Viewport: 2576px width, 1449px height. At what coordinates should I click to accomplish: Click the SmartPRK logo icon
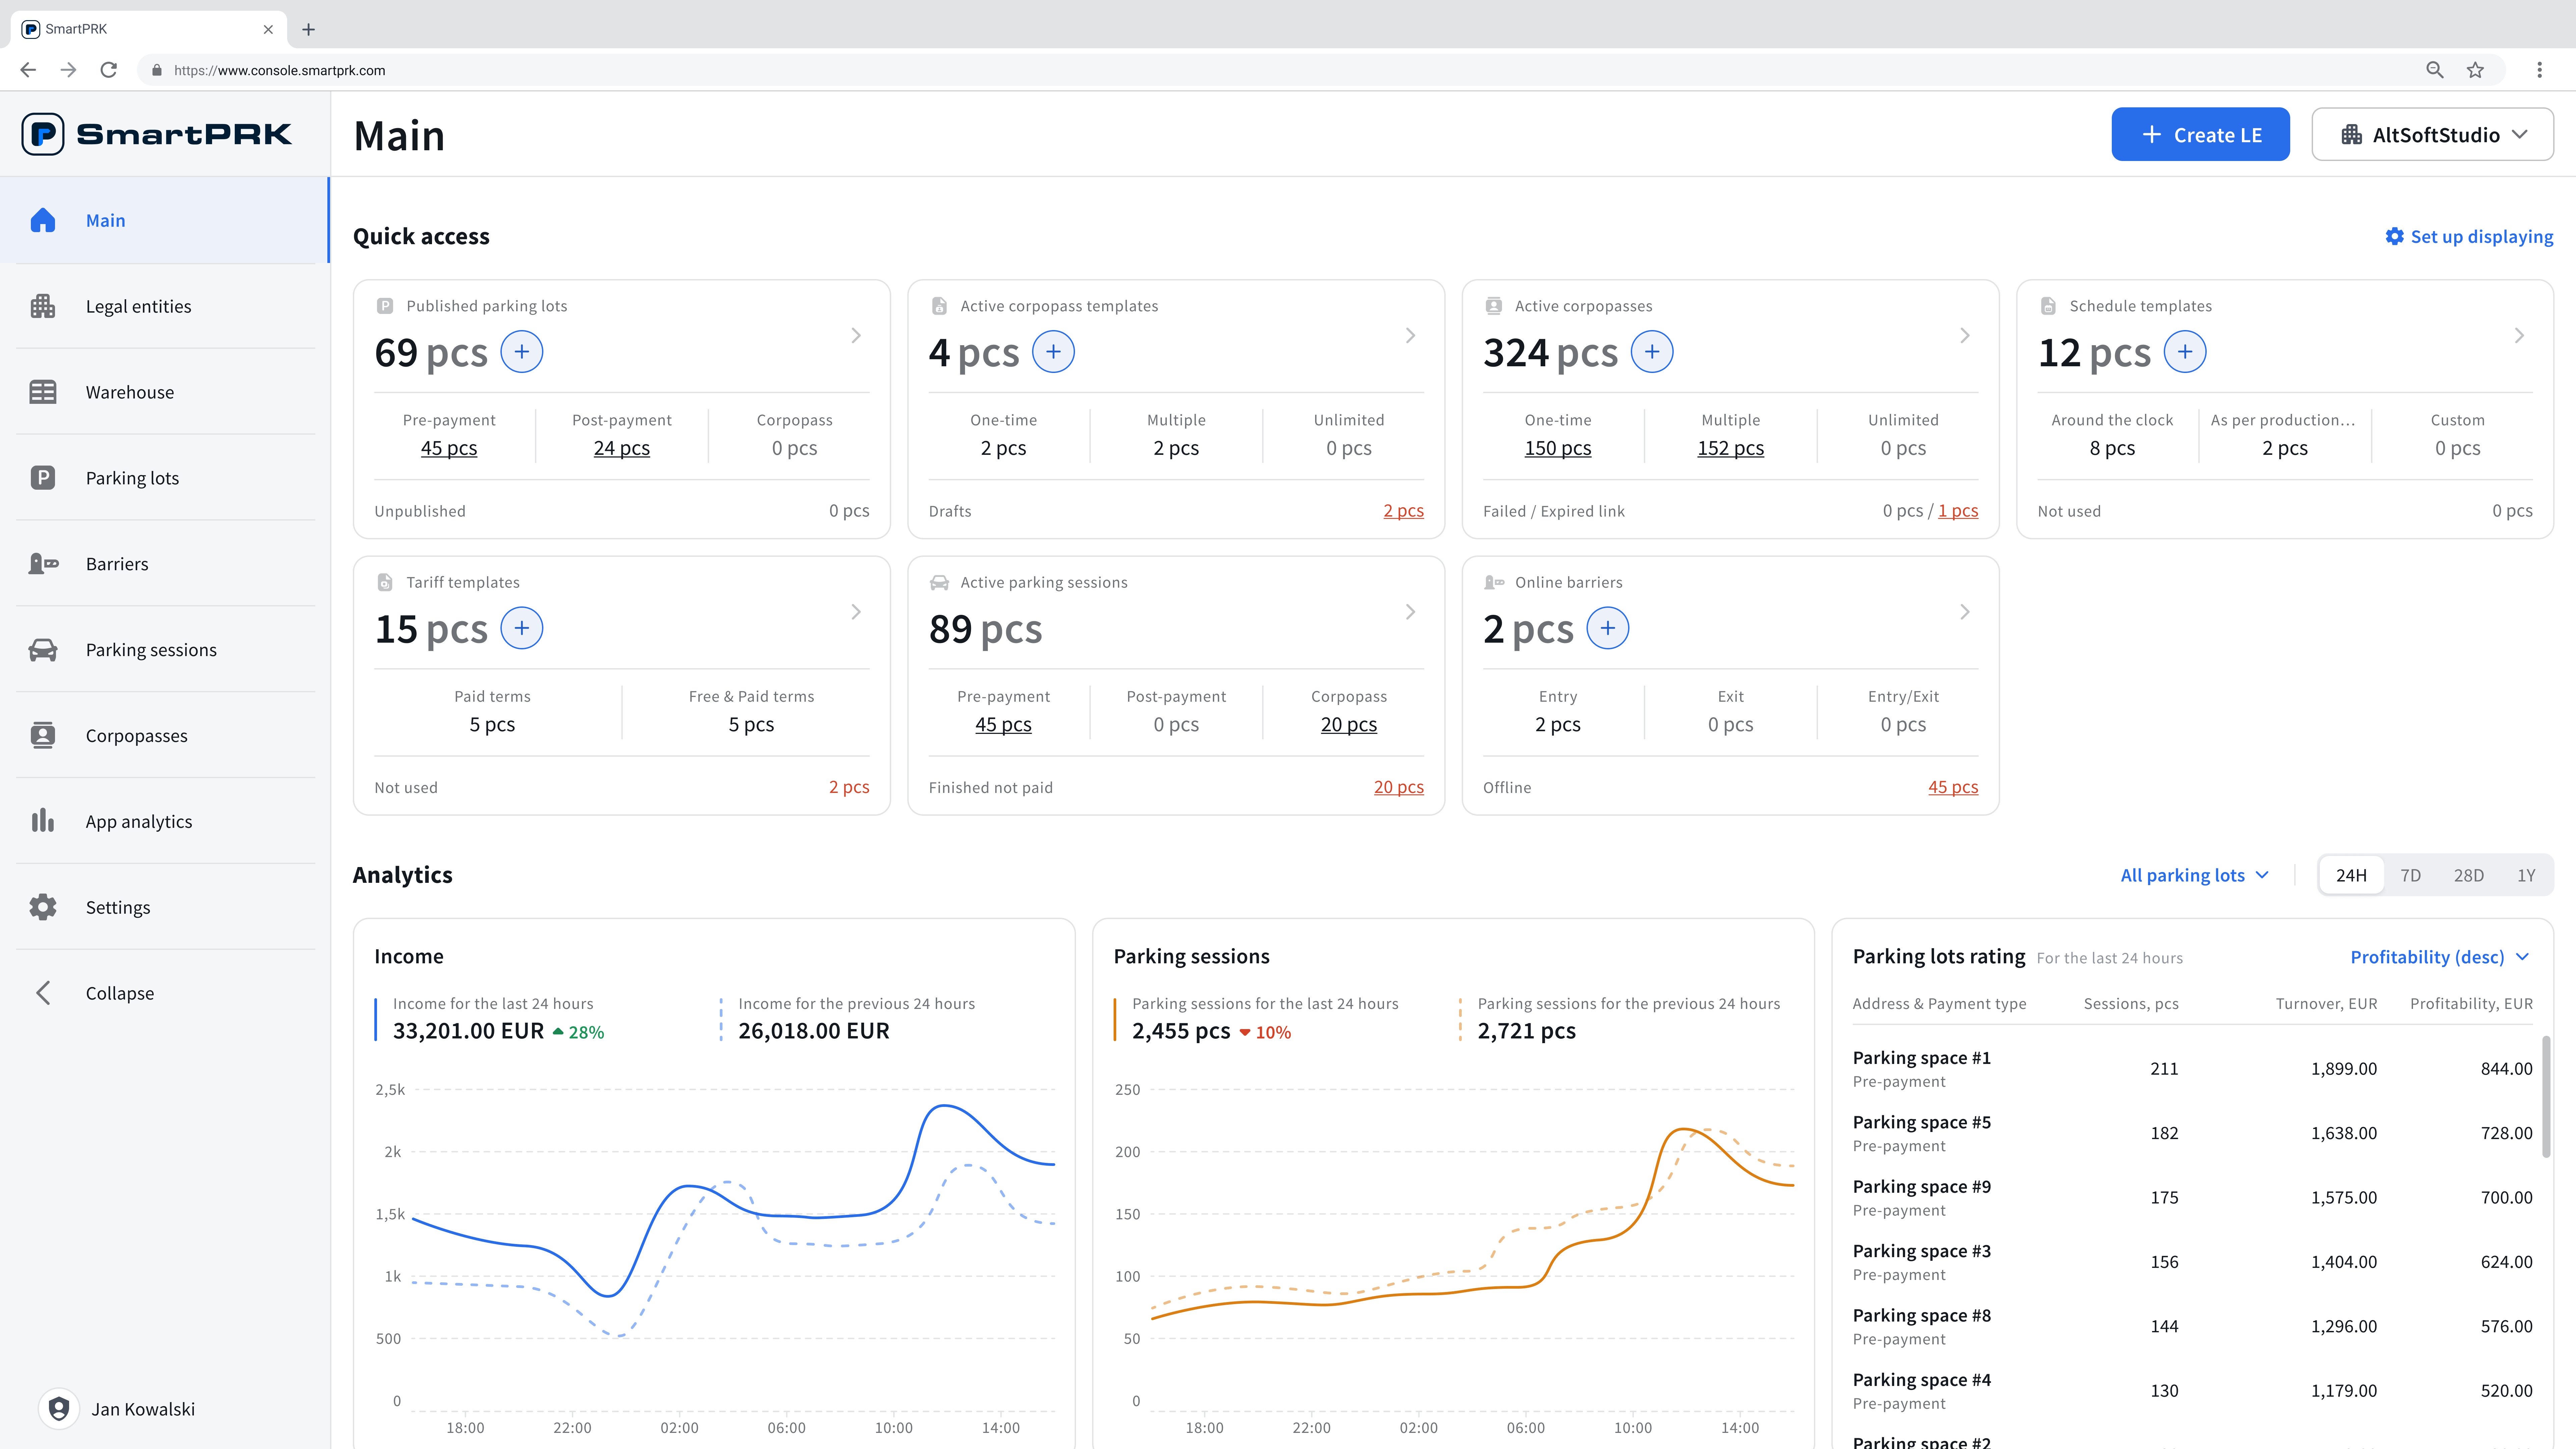point(43,134)
